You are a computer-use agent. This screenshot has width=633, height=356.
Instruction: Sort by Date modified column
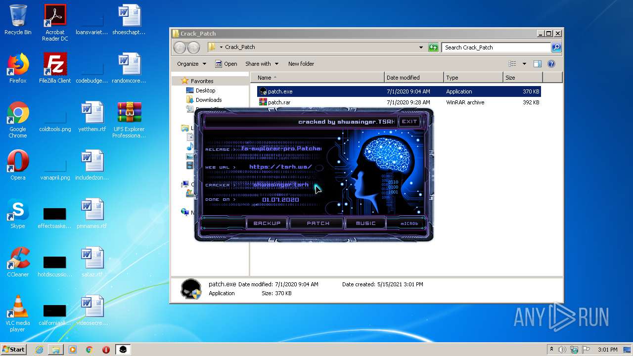tap(414, 78)
